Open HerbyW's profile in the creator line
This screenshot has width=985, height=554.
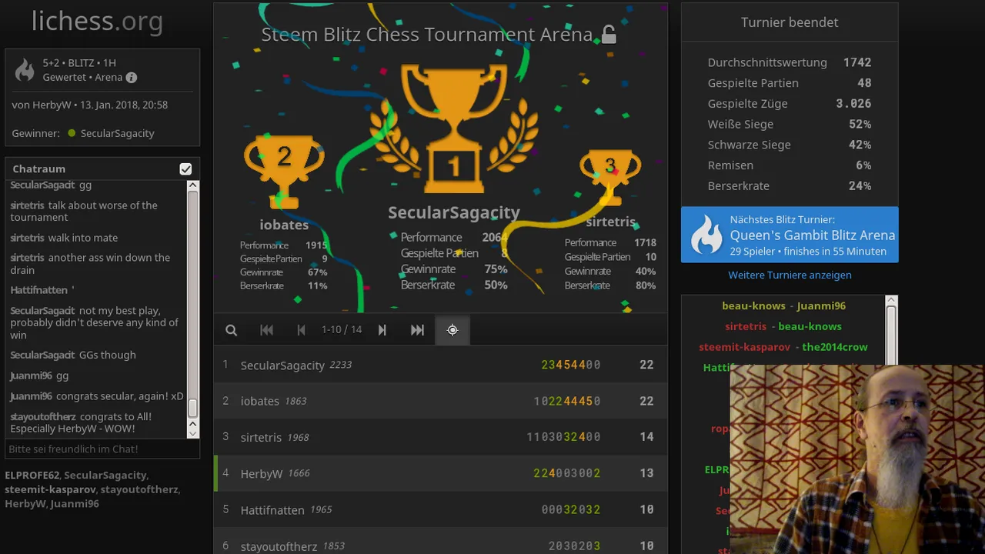(52, 105)
